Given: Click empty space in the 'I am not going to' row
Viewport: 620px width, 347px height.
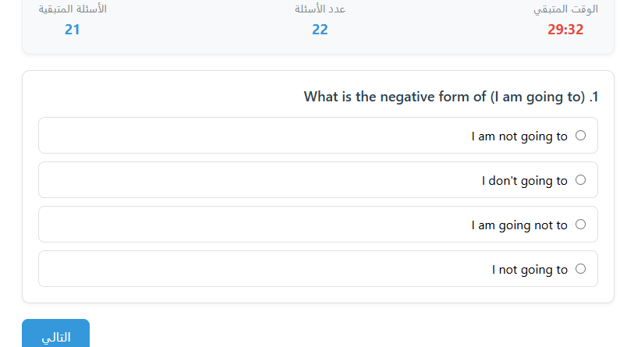Looking at the screenshot, I should pos(234,136).
